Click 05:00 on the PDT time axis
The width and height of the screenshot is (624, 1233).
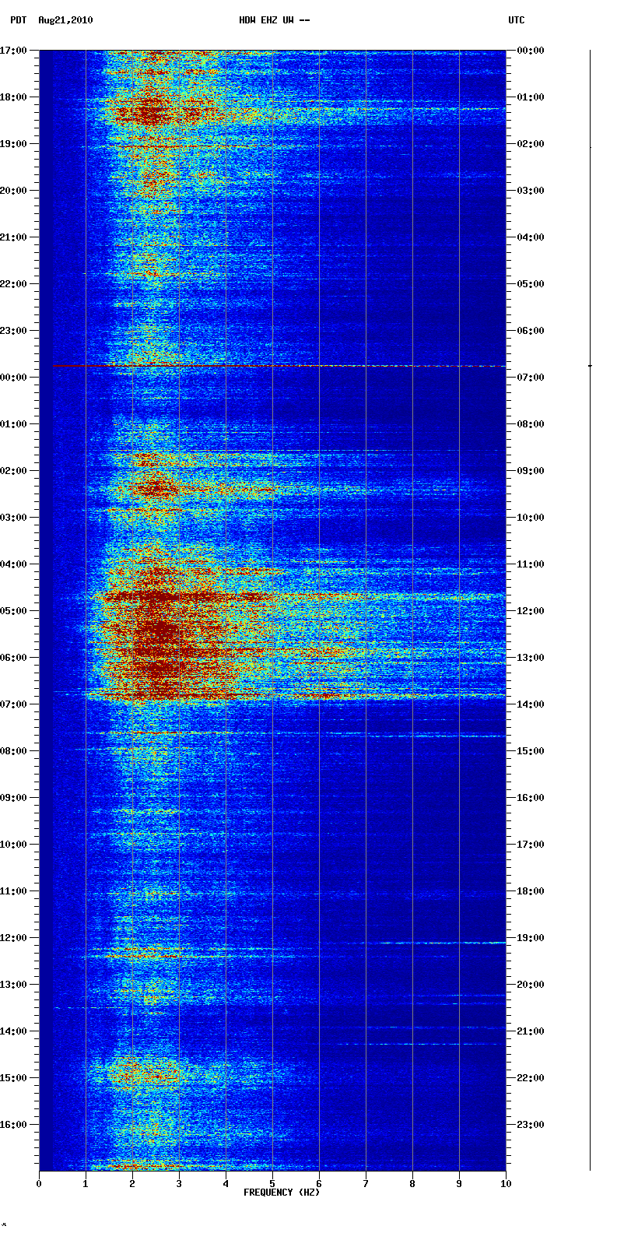coord(14,611)
